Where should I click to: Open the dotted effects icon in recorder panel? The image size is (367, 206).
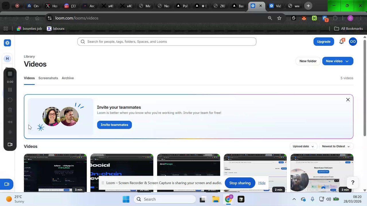(x=10, y=132)
